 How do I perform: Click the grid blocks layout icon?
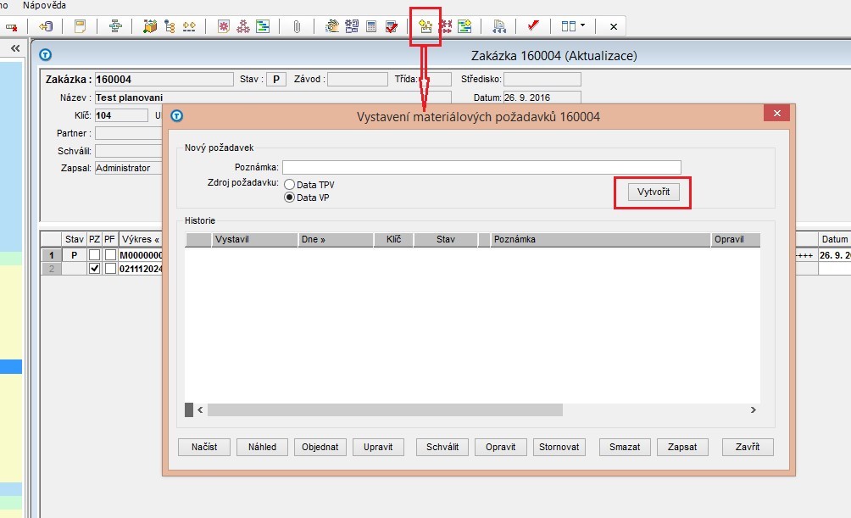(x=352, y=26)
